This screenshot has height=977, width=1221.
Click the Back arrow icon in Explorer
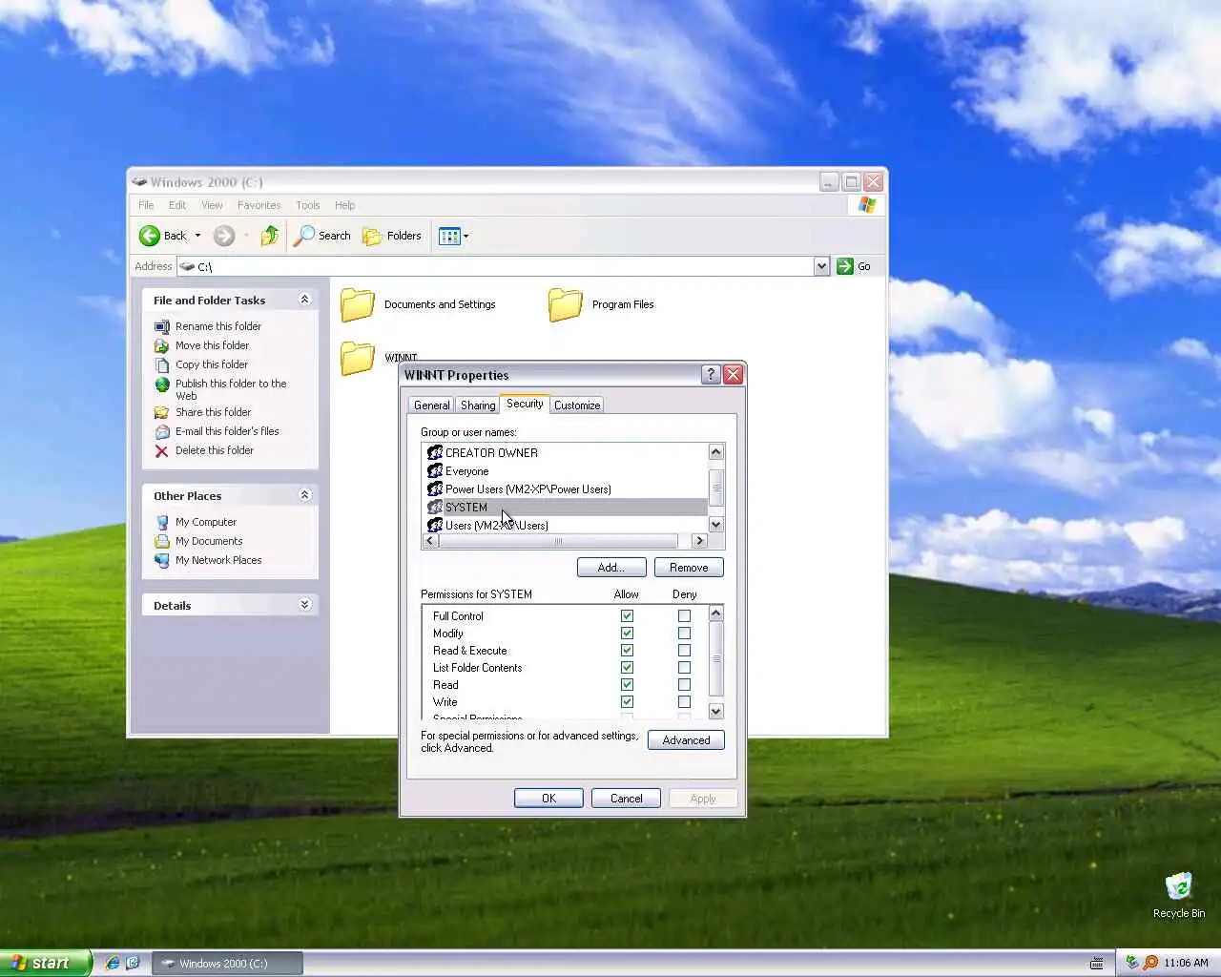coord(150,236)
